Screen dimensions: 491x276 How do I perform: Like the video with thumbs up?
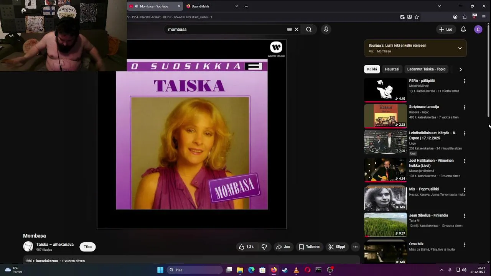coord(246,247)
